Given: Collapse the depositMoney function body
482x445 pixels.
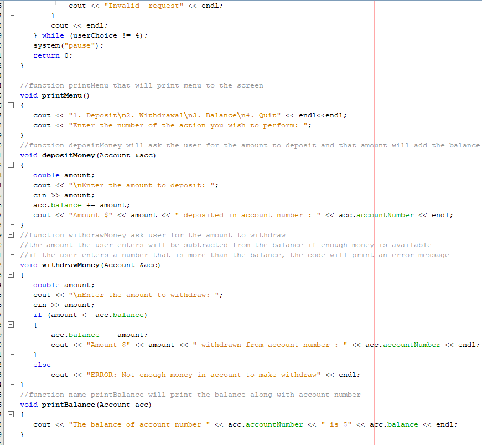Looking at the screenshot, I should 12,165.
